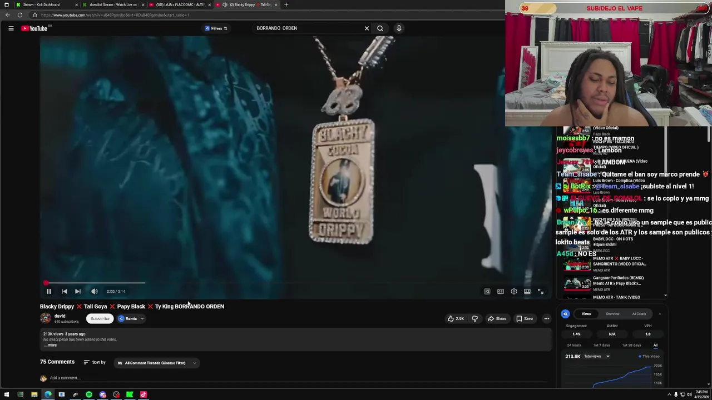Share the video

497,319
